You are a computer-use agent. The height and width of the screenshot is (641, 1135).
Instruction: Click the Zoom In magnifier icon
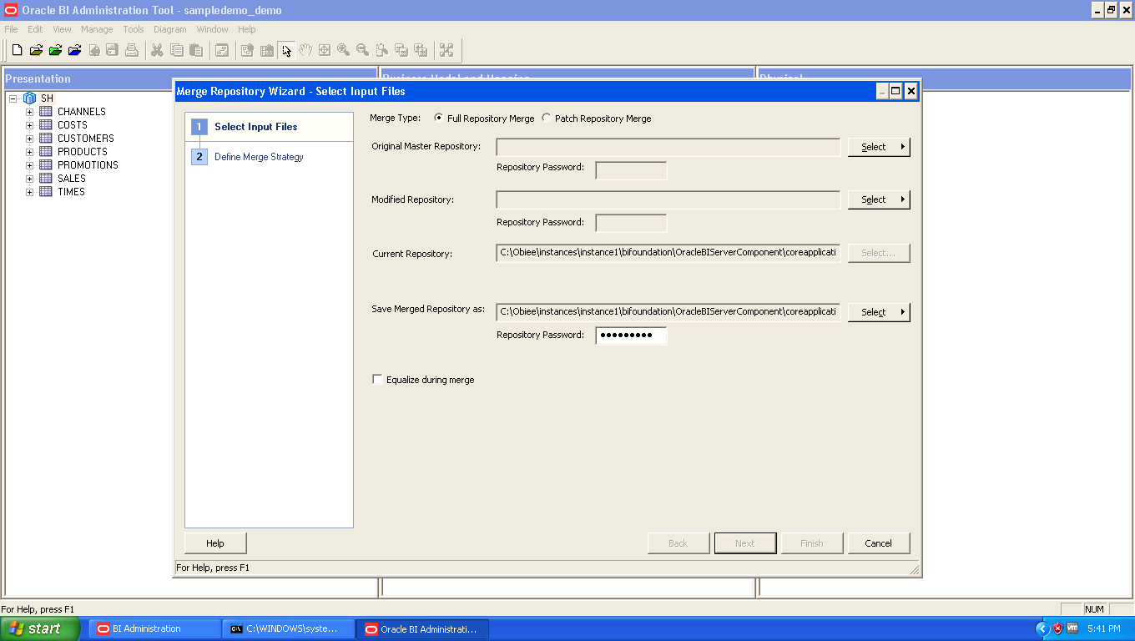(x=343, y=50)
